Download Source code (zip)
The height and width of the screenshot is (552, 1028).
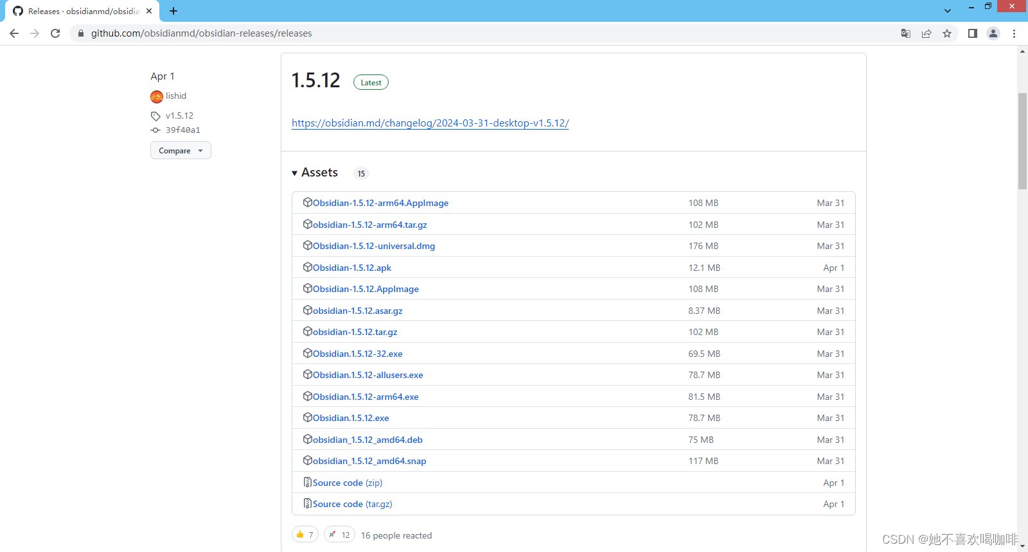[348, 483]
